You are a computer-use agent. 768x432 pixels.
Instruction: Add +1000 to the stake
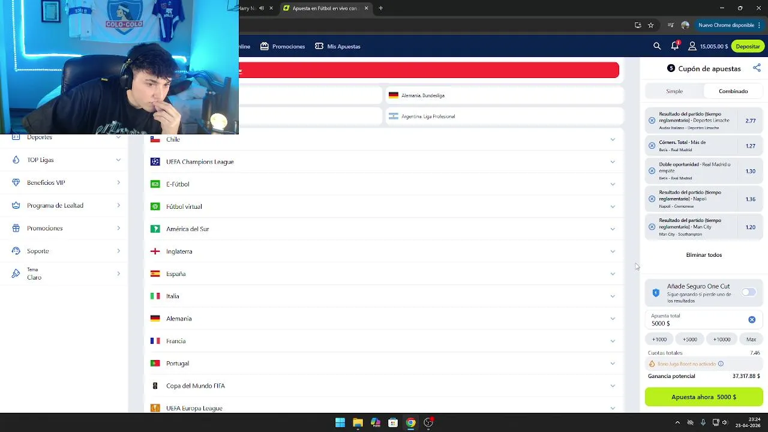659,340
